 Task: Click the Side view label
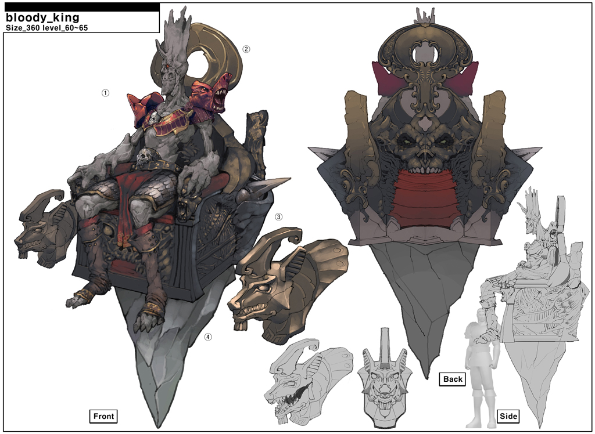point(508,416)
